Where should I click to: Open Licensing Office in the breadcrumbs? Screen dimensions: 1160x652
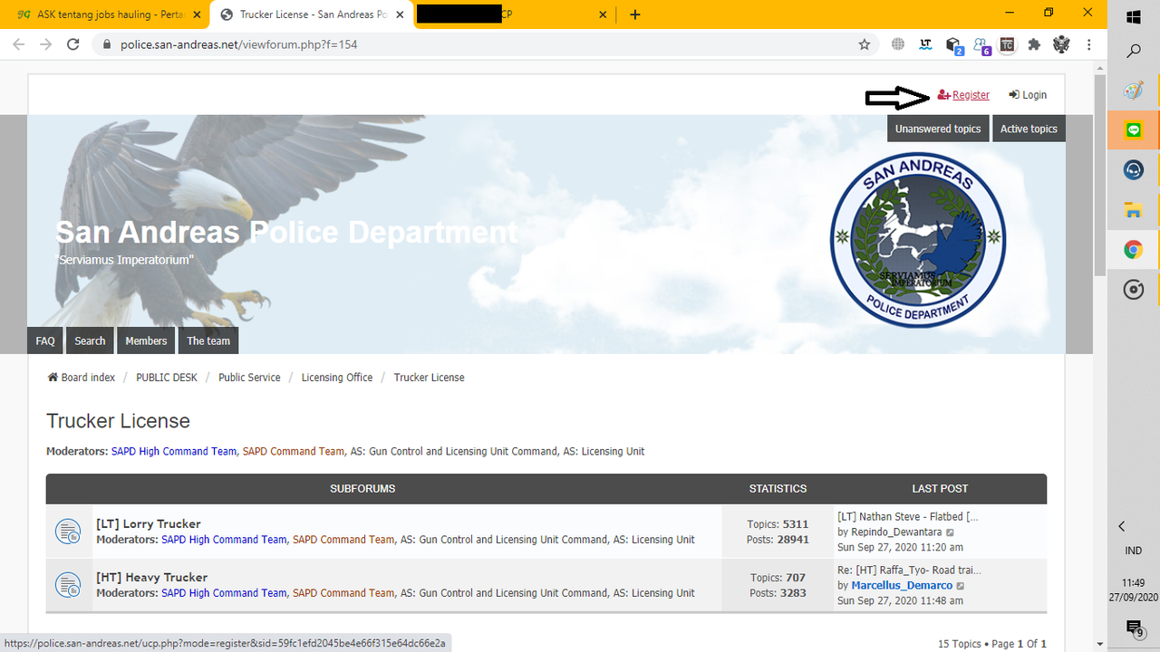tap(337, 378)
